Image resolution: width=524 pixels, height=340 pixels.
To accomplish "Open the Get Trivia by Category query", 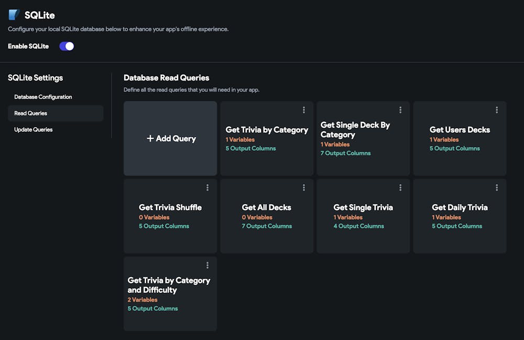I will [267, 130].
